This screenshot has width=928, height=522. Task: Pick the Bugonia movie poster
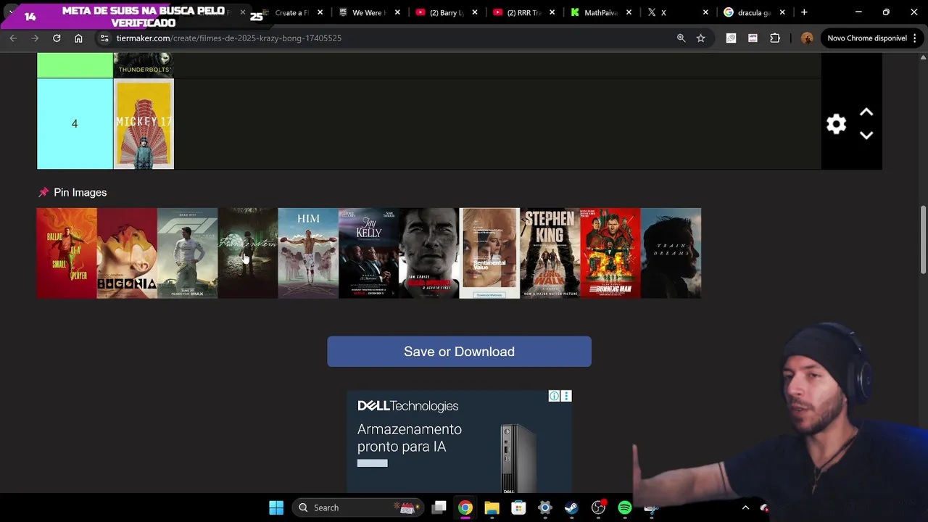(127, 253)
